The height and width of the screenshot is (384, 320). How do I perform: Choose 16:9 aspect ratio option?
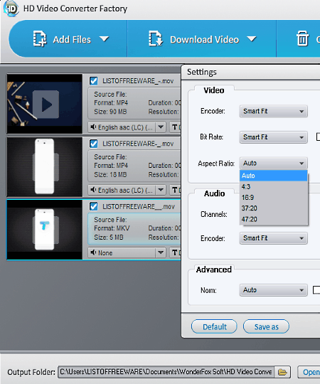(273, 198)
